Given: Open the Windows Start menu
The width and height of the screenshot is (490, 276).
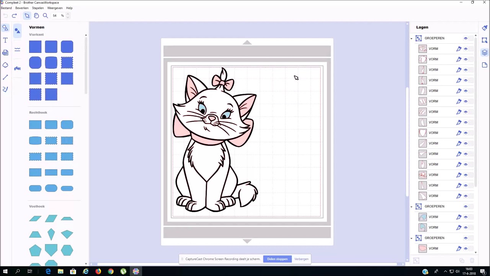Looking at the screenshot, I should (5, 271).
